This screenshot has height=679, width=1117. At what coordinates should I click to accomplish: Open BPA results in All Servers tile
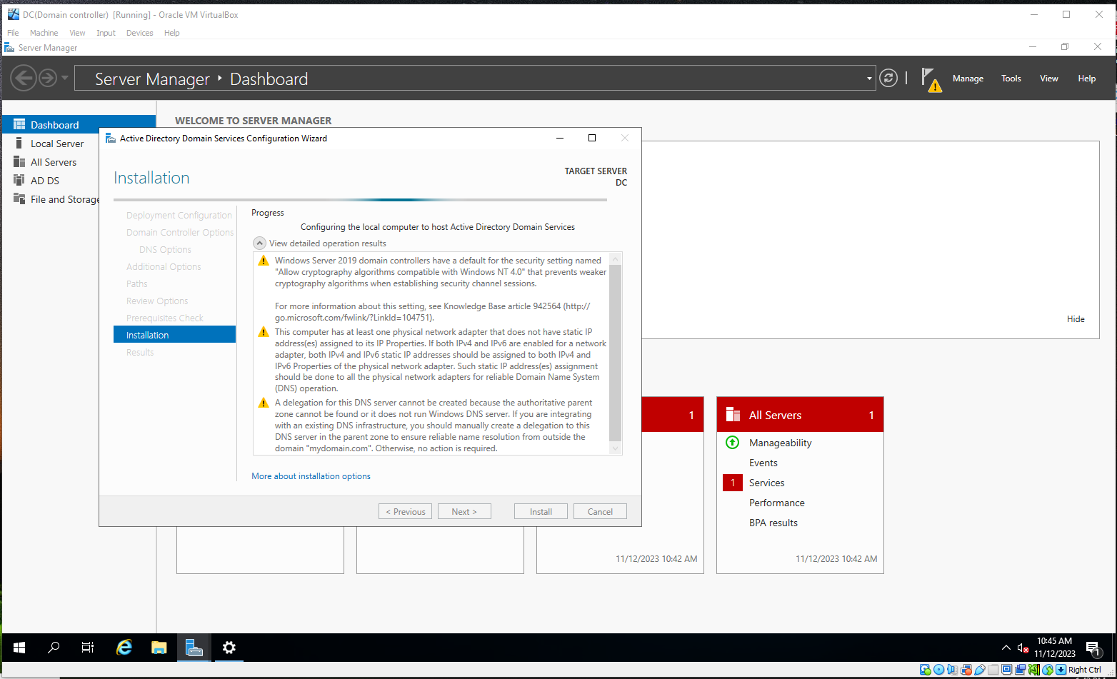click(x=773, y=523)
